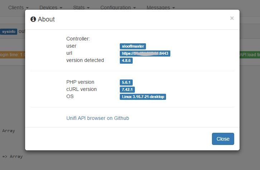Click the Controller: heading text
This screenshot has height=170, width=260.
pos(78,39)
